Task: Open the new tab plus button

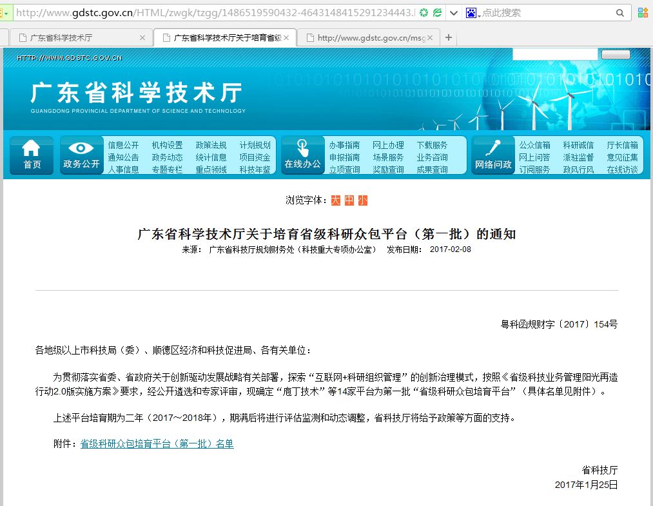Action: click(449, 37)
